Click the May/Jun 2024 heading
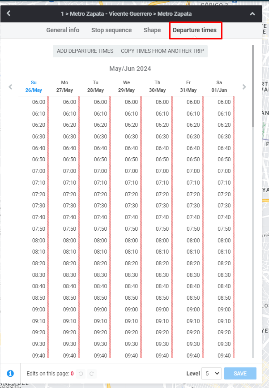The width and height of the screenshot is (269, 388). (x=130, y=69)
